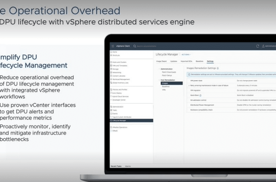Click the Networking icon in the sidebar

111,72
